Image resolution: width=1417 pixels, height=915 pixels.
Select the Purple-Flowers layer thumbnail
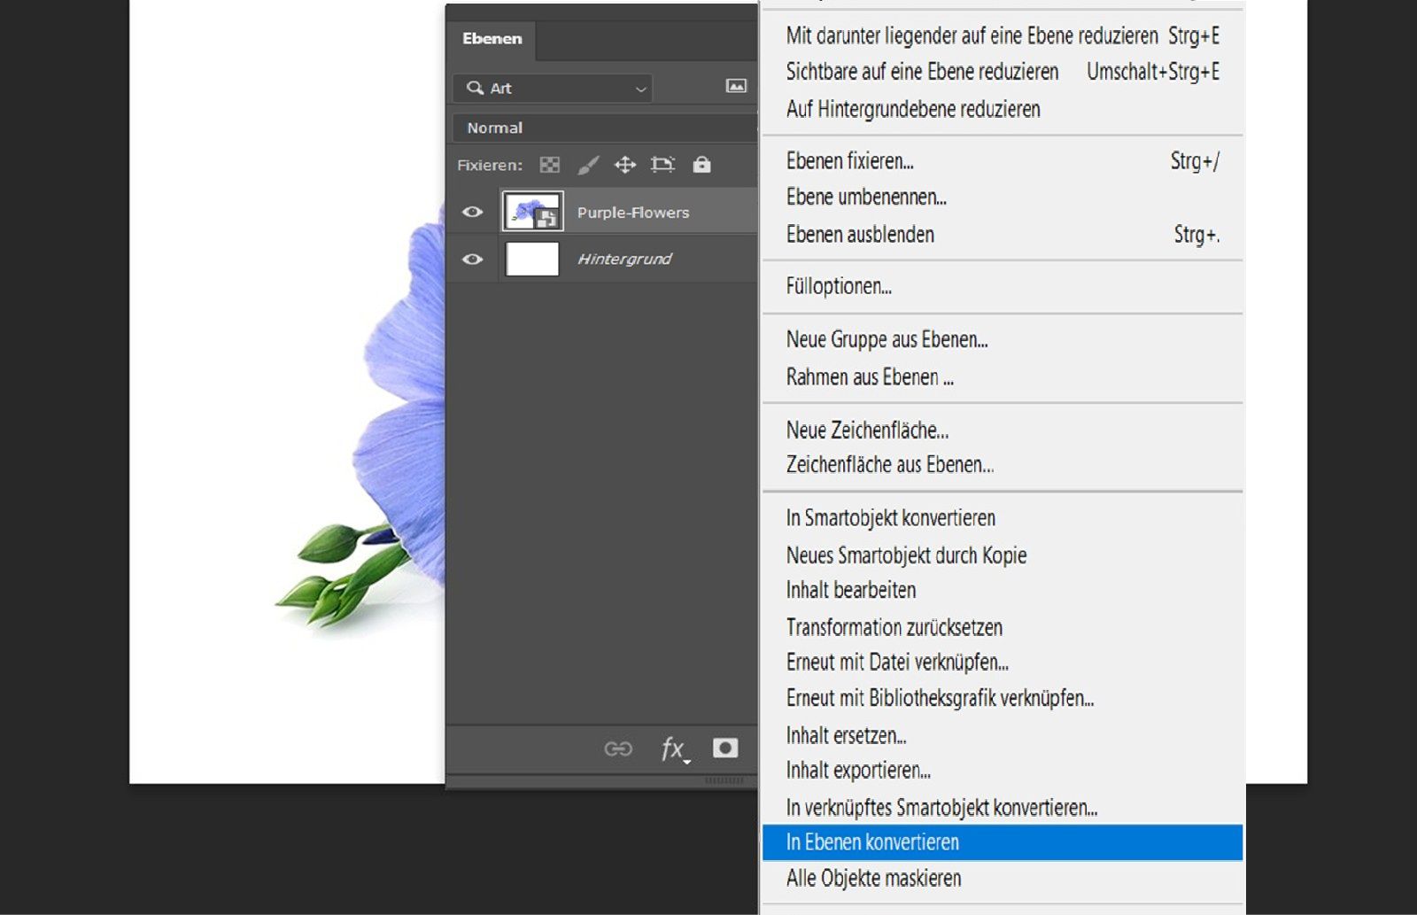point(532,212)
